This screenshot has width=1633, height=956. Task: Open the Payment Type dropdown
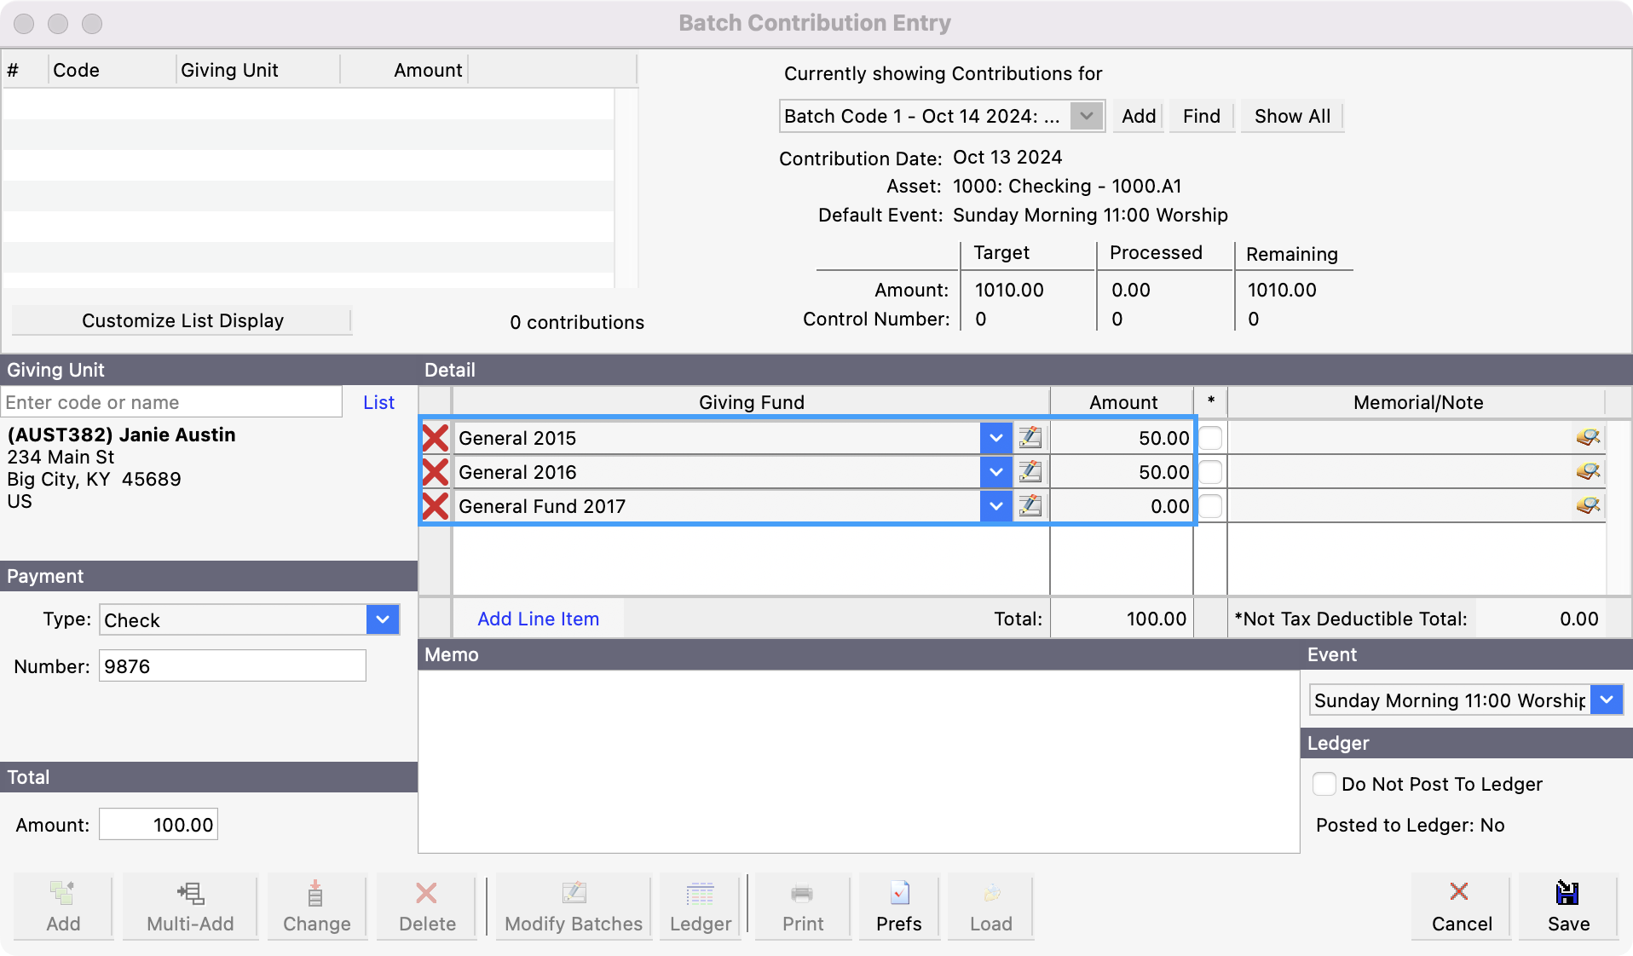tap(383, 619)
